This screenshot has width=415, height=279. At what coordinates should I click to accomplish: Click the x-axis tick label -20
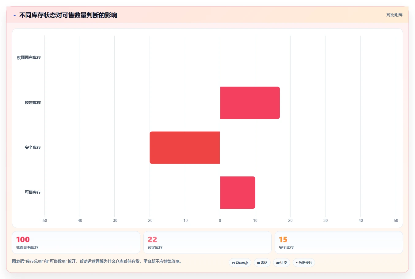(150, 221)
